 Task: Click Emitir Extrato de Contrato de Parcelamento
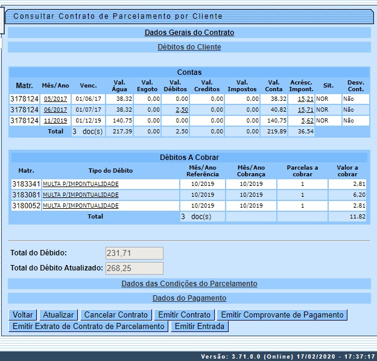88,327
